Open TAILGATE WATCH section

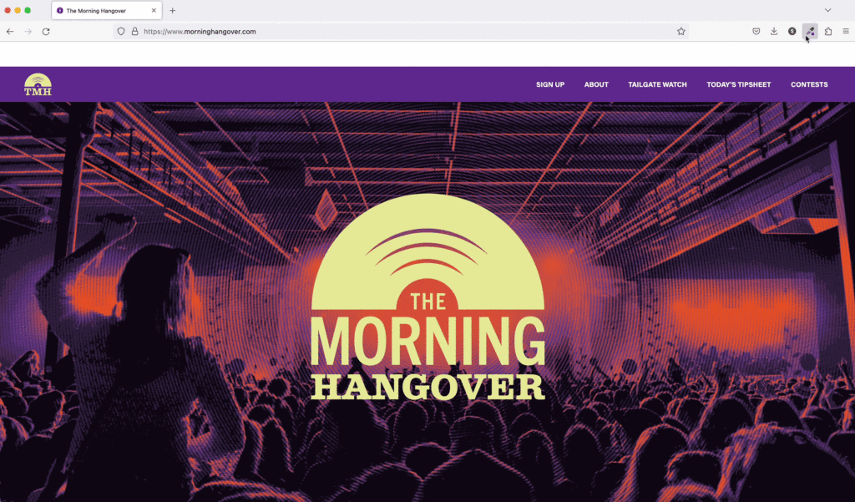[657, 84]
